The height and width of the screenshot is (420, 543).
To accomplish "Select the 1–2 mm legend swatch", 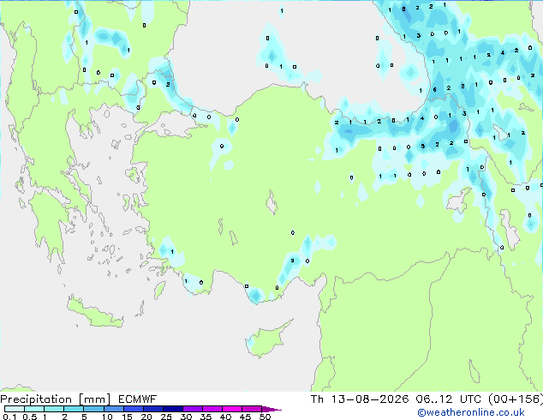I will (x=54, y=409).
